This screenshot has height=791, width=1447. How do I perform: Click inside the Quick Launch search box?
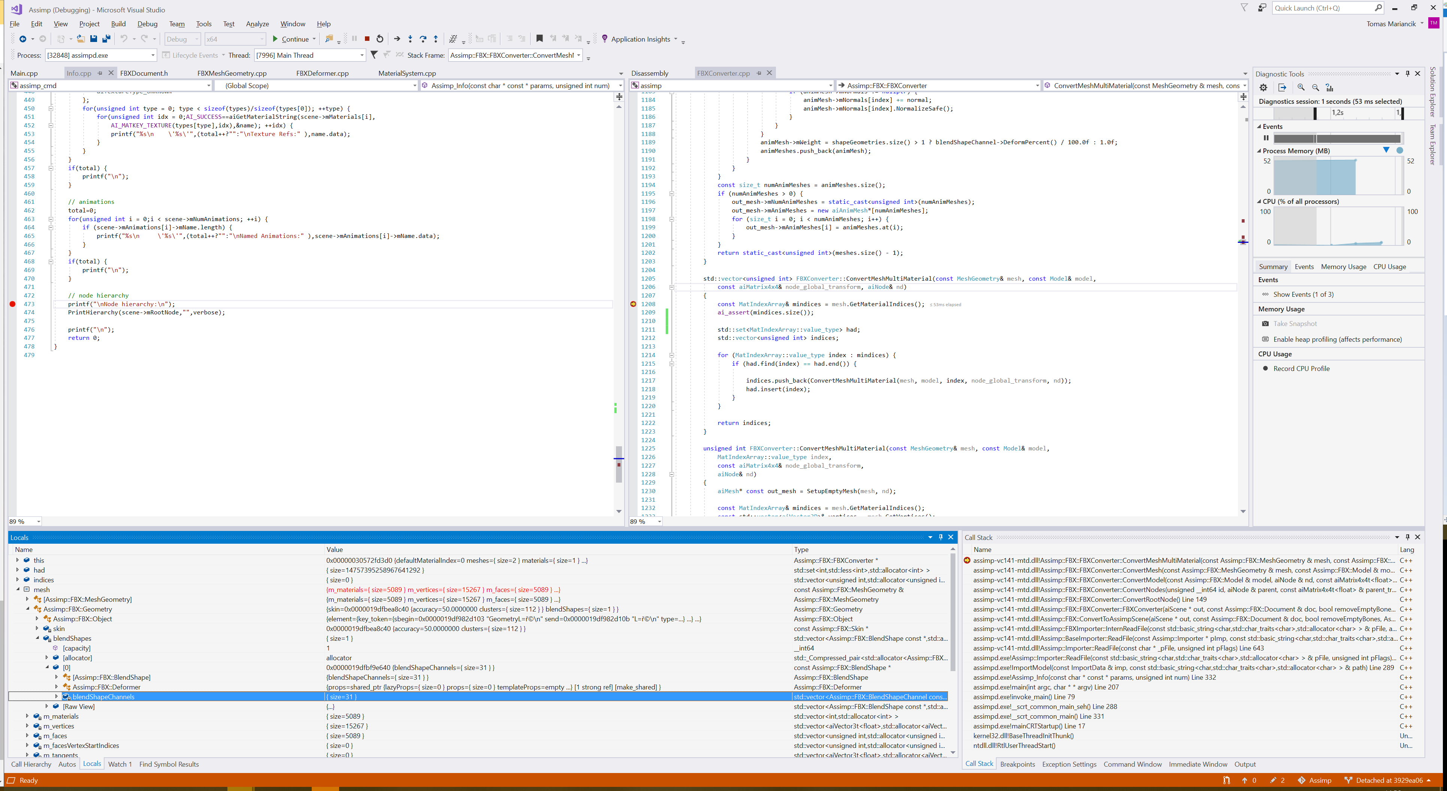pos(1320,8)
